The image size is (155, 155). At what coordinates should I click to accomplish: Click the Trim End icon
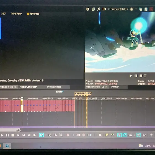(84, 135)
